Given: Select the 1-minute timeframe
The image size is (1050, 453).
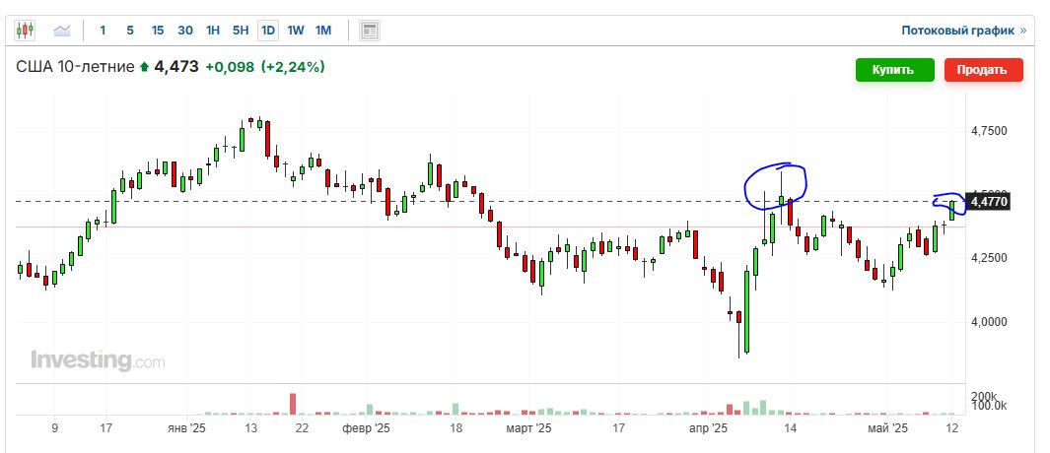Looking at the screenshot, I should 103,31.
